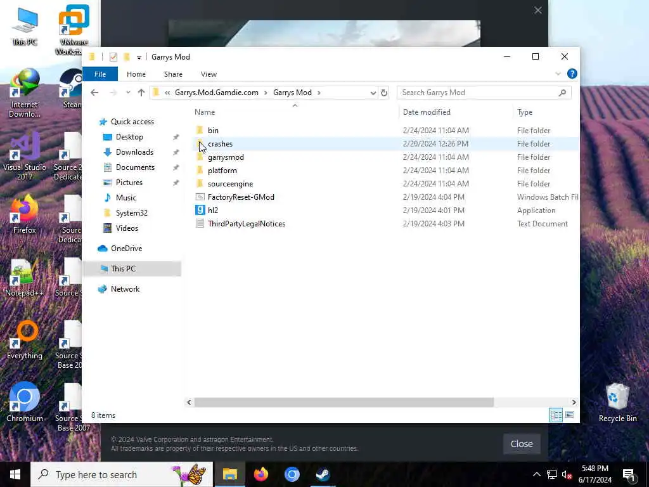Click the search magnifier icon
Viewport: 649px width, 487px height.
coord(562,93)
